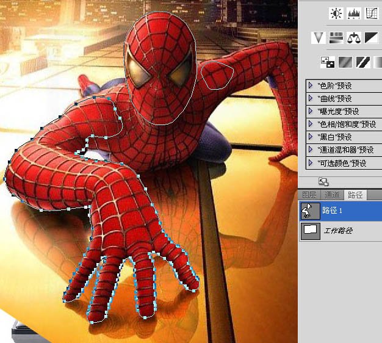
Task: Select the Posterize adjustment icon
Action: [x=345, y=62]
